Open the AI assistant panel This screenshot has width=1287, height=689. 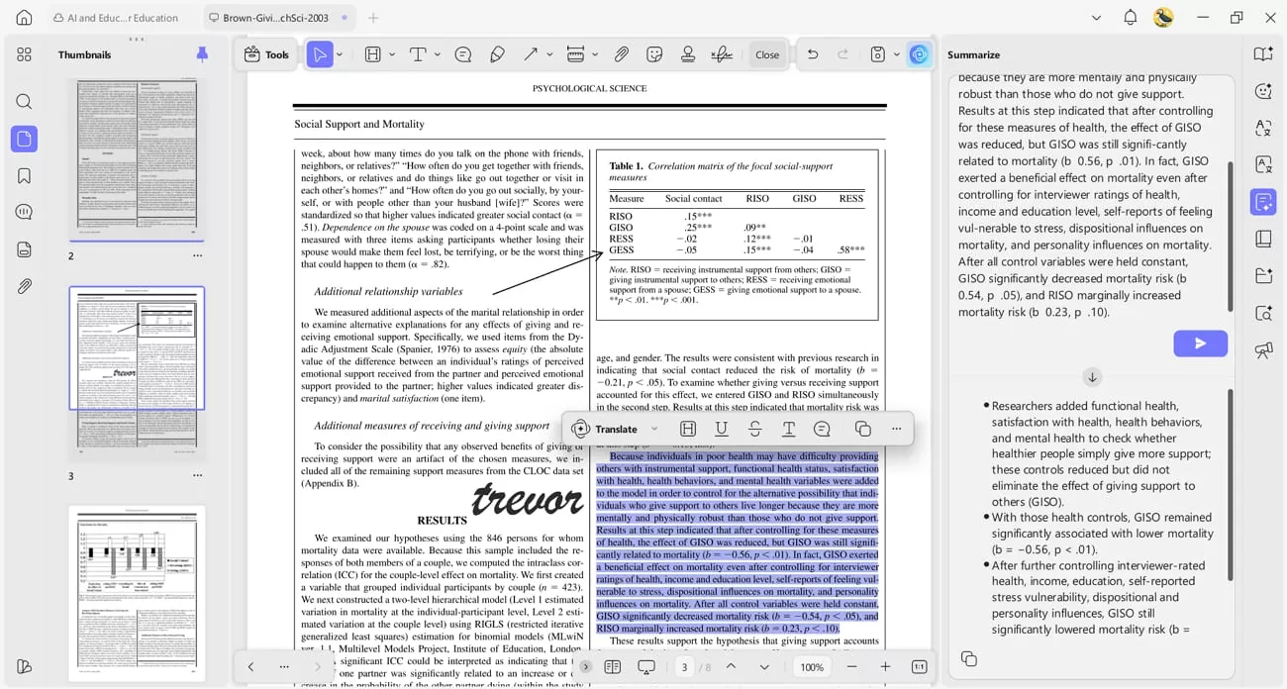921,54
